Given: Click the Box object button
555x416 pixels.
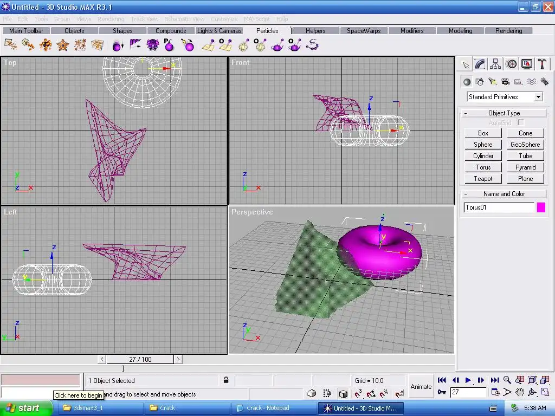Looking at the screenshot, I should click(483, 133).
